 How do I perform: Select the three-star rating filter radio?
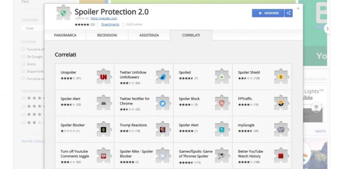click(23, 114)
